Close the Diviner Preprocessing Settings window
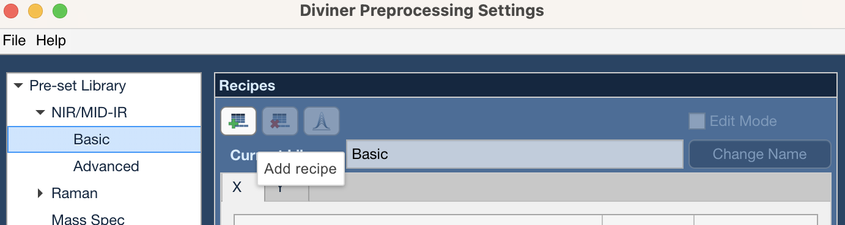The image size is (845, 225). click(x=11, y=11)
